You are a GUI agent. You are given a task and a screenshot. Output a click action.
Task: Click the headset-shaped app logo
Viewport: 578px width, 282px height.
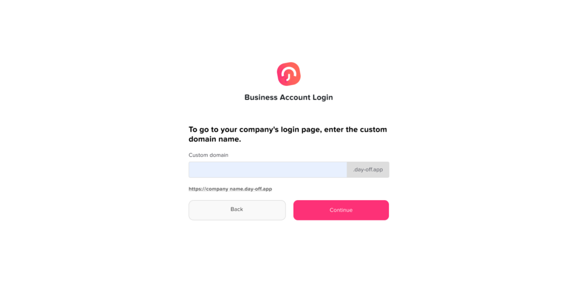click(x=288, y=74)
